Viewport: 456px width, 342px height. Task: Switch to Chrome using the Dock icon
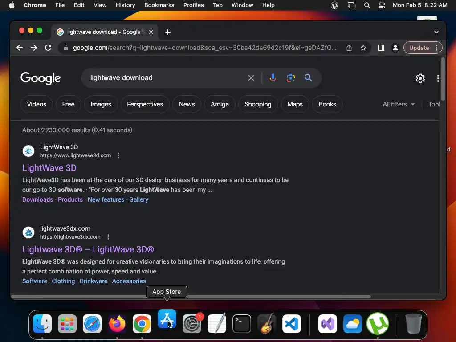pos(142,324)
